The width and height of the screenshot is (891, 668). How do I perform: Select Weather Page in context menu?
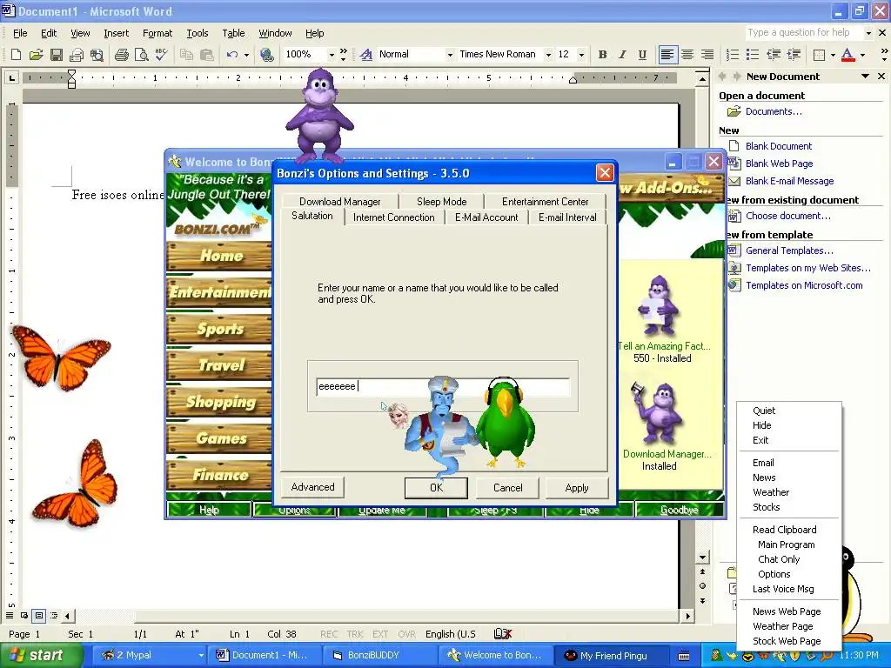pyautogui.click(x=782, y=626)
